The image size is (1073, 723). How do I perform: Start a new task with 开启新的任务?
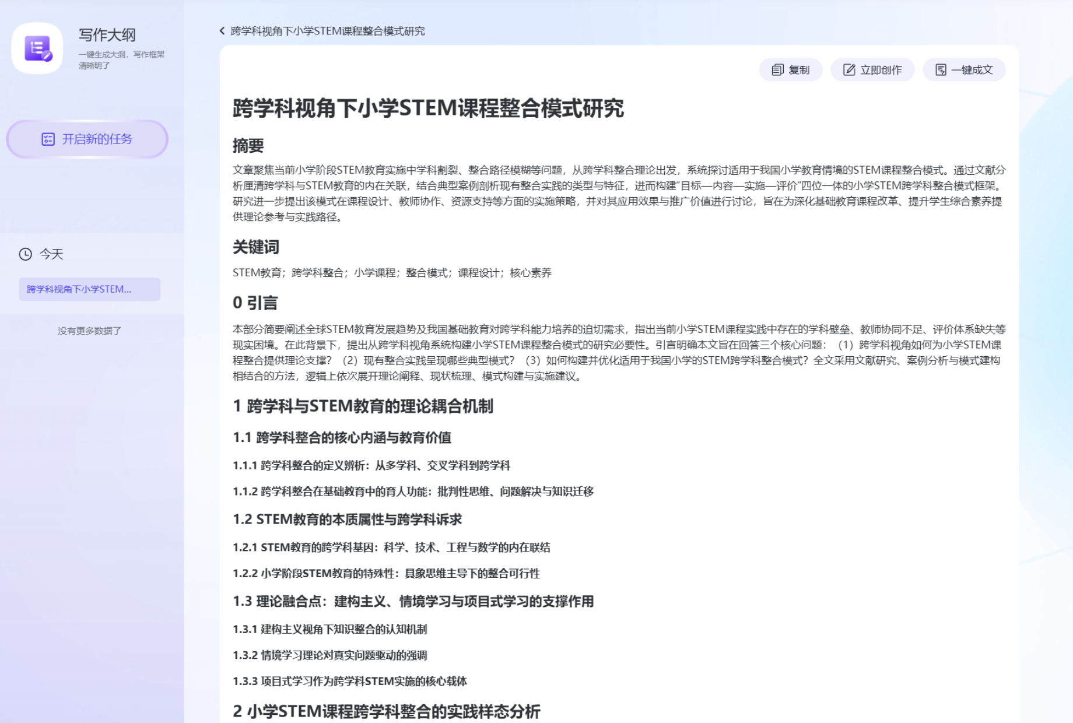(x=87, y=139)
